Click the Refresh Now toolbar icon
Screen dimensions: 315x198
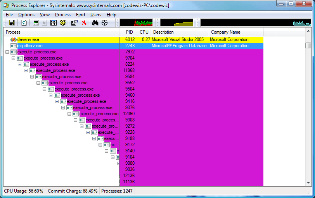click(24, 23)
